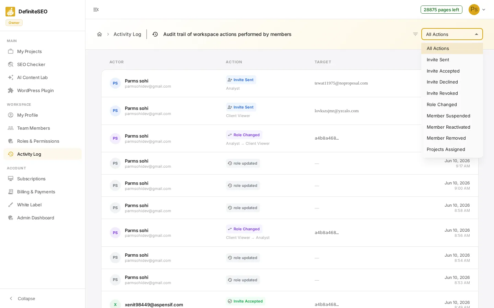Expand the user menu chevron

[484, 10]
